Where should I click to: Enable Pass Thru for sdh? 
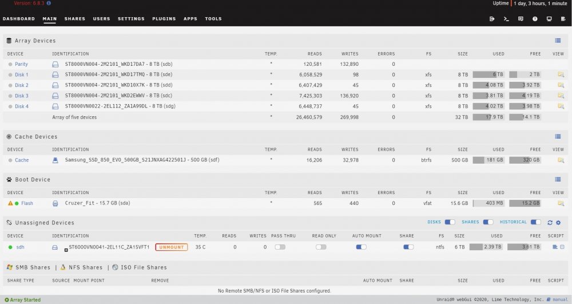280,247
